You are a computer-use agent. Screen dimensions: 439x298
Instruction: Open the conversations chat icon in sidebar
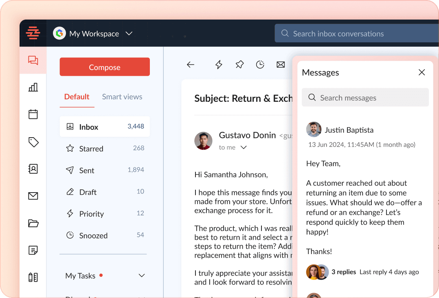(x=33, y=60)
